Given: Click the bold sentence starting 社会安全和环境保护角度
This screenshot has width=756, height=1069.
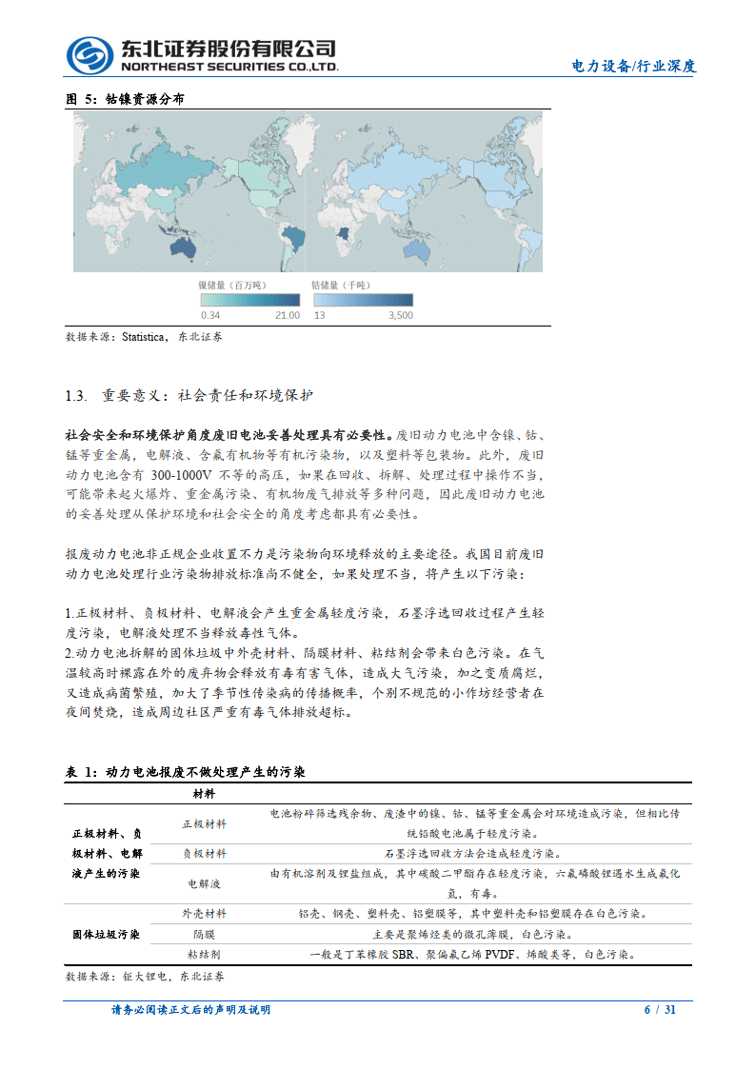Looking at the screenshot, I should pos(229,435).
